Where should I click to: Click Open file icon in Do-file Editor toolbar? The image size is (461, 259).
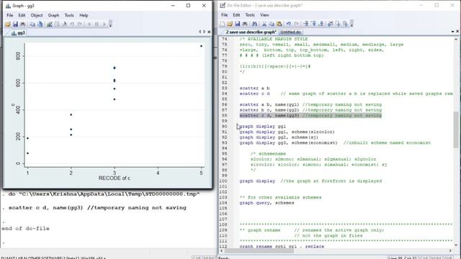pyautogui.click(x=230, y=24)
